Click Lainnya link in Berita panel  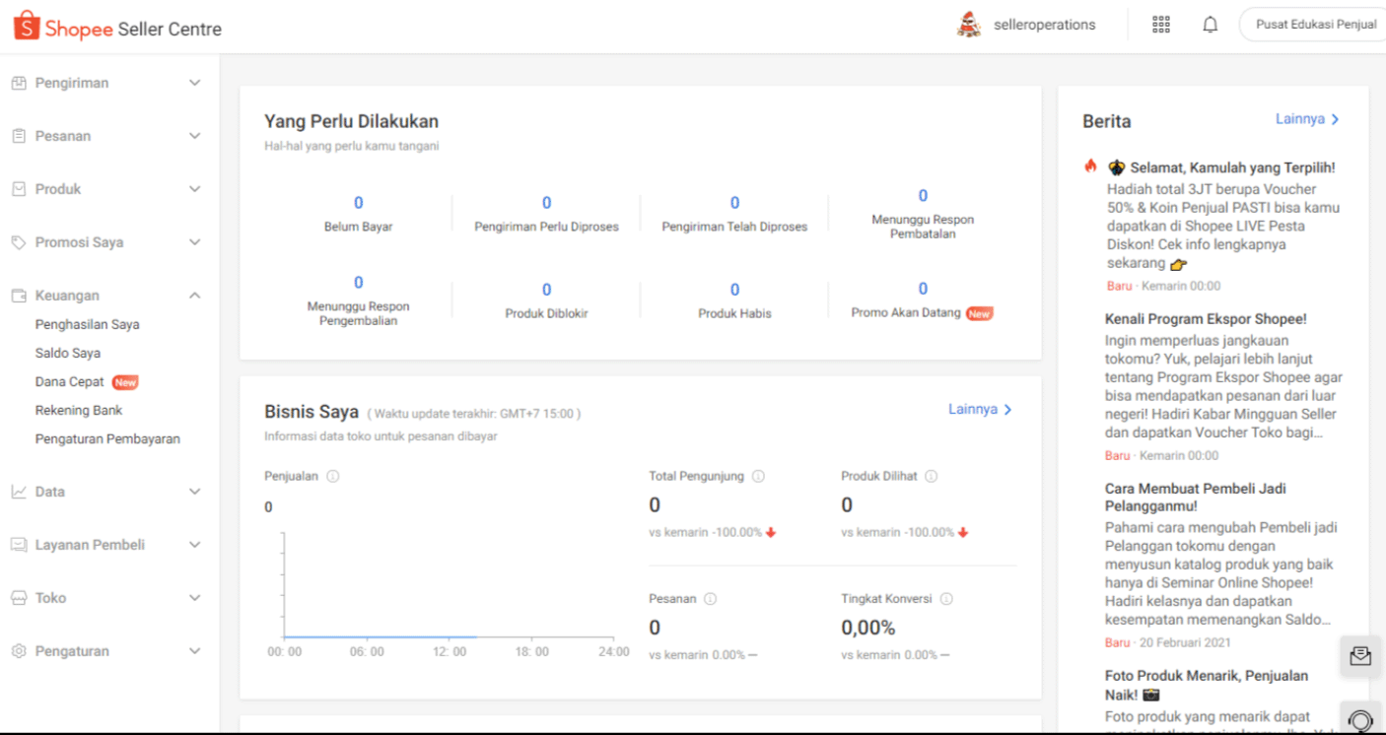[x=1307, y=119]
